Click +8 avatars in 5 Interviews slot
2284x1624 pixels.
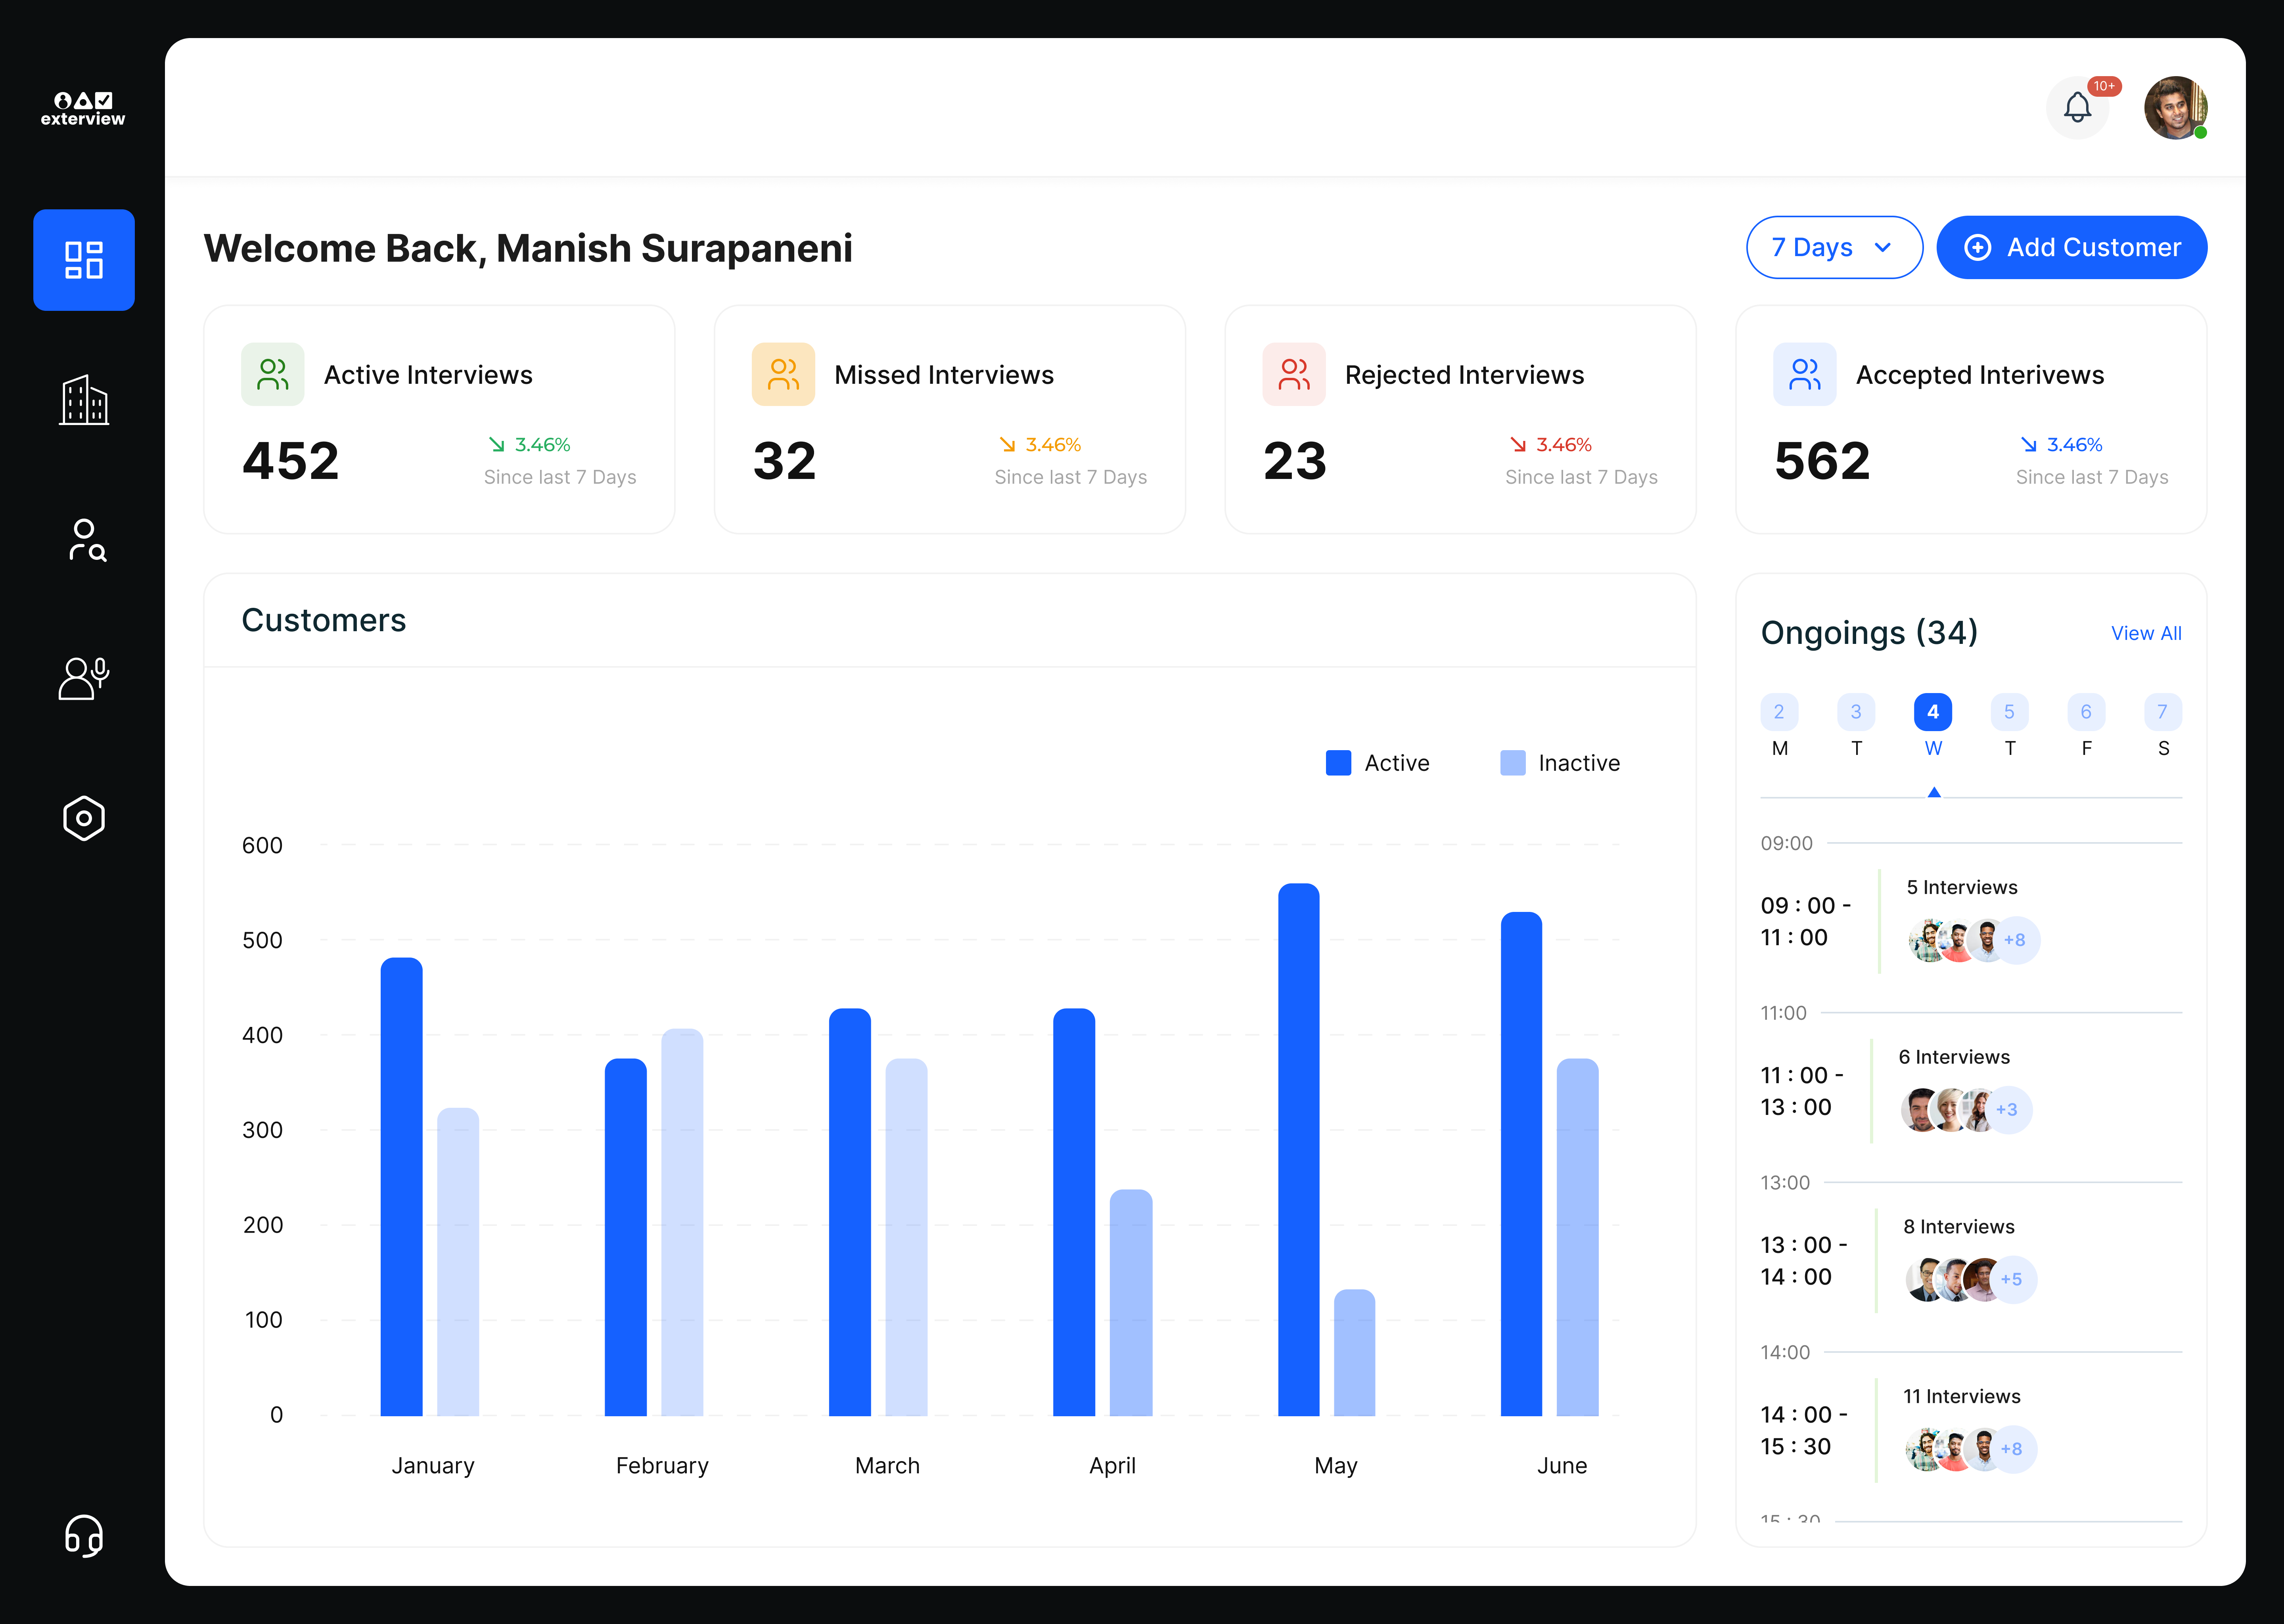pos(2016,940)
